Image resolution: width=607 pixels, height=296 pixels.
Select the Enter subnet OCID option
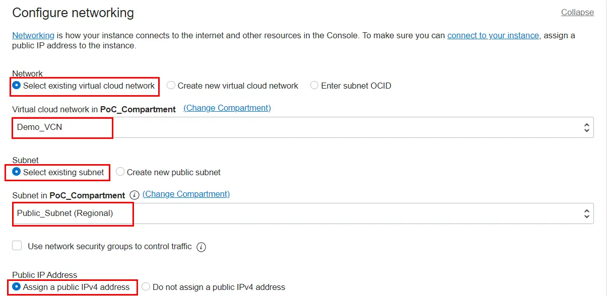pos(314,86)
